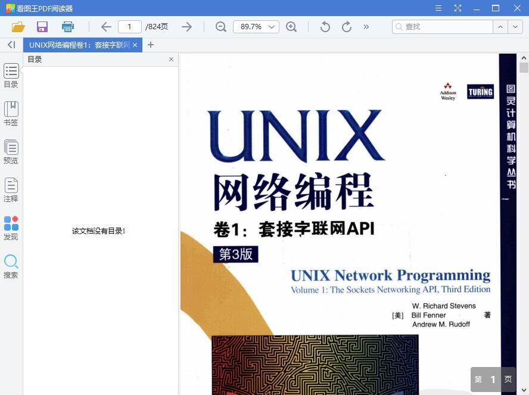
Task: Maximize the PDF reader window
Action: (496, 8)
